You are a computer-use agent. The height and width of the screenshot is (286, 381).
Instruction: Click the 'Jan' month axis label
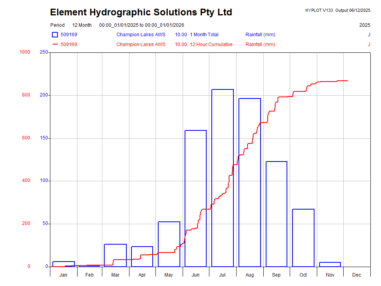click(63, 275)
